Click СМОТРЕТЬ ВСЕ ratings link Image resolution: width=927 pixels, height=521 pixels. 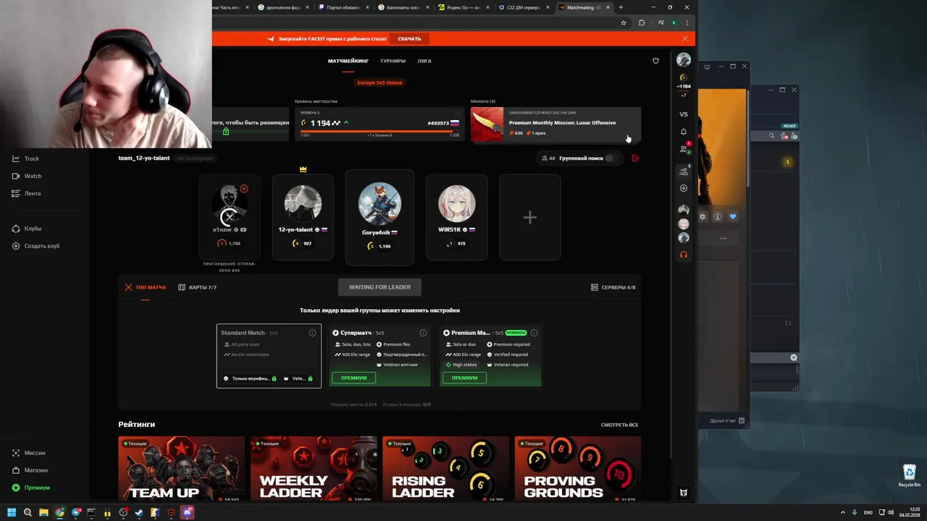click(620, 425)
